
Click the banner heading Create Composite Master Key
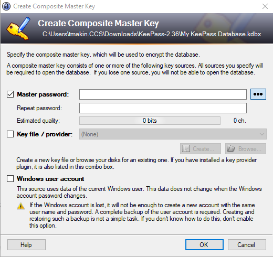click(99, 23)
